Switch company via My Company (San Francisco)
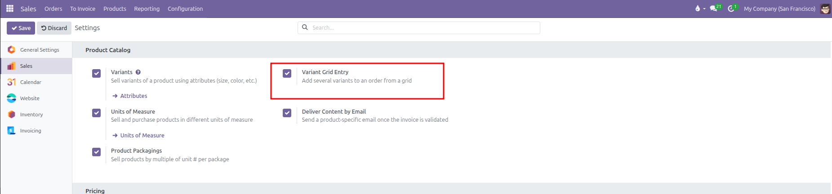832x194 pixels. 779,9
